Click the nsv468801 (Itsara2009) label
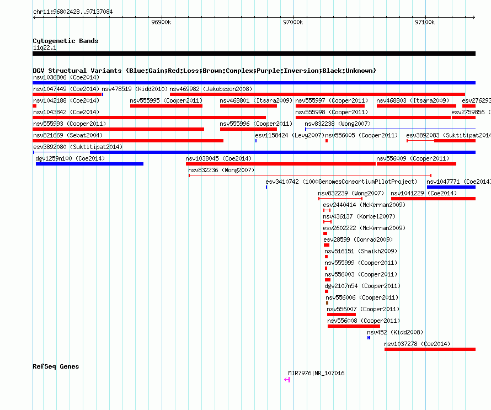Image resolution: width=491 pixels, height=410 pixels. tap(256, 100)
